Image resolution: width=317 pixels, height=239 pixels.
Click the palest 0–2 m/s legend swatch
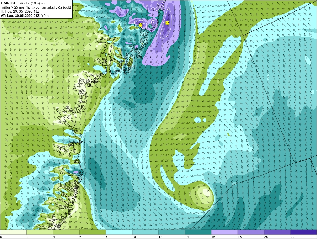click(13, 232)
